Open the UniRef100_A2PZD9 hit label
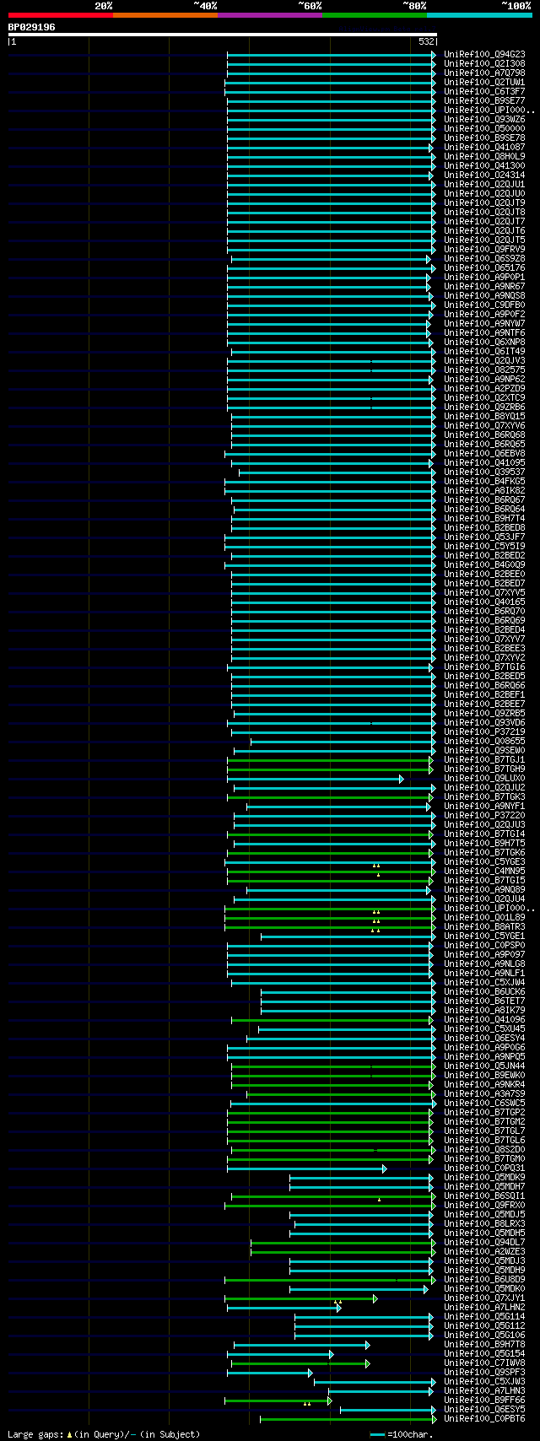 coord(484,388)
